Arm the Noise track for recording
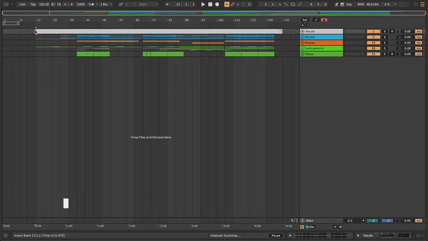428x241 pixels. click(x=392, y=54)
